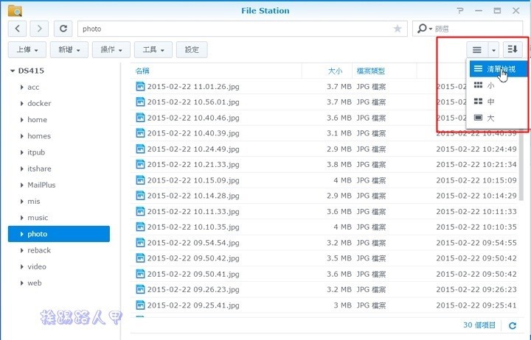The width and height of the screenshot is (531, 340).
Task: Select the video folder in sidebar
Action: (x=37, y=266)
